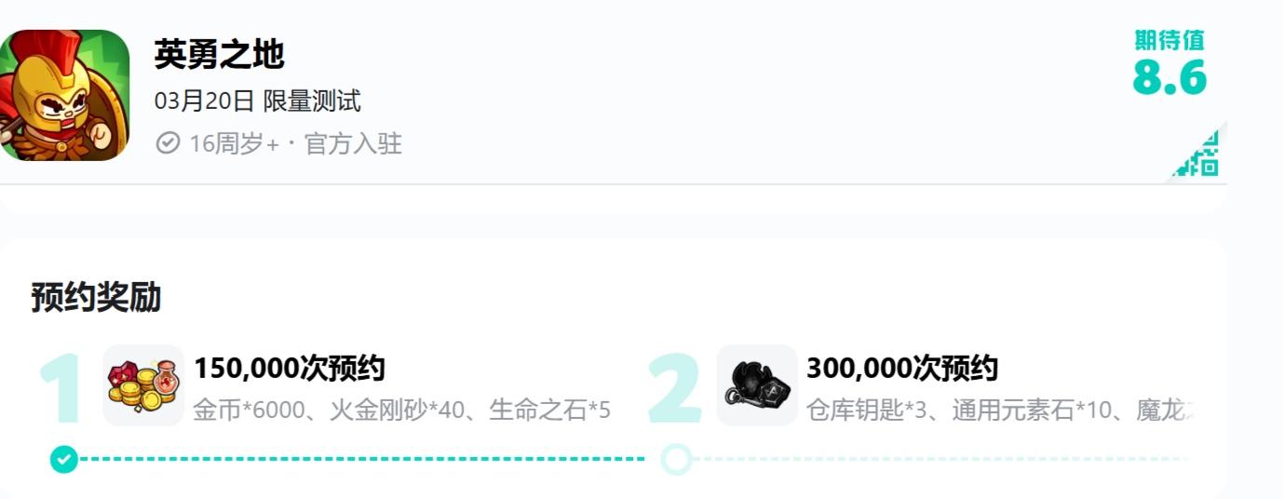
Task: Select the 150,000次预约 reward title
Action: click(x=289, y=369)
